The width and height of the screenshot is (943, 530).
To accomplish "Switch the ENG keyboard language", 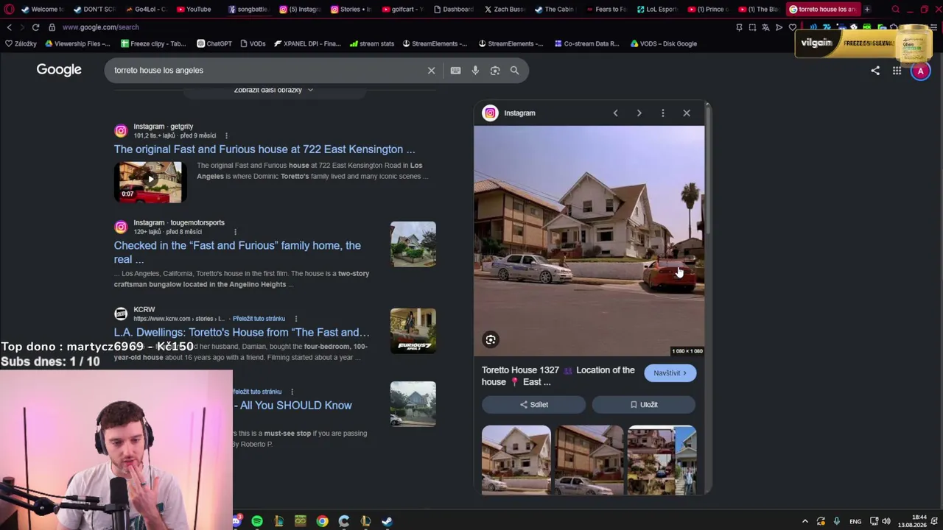I will 855,522.
